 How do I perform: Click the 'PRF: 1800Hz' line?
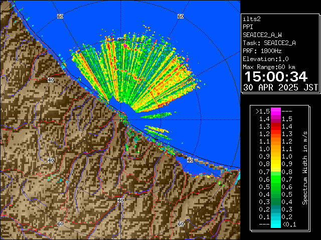coord(262,51)
